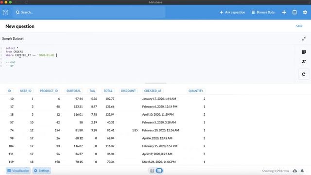Sort by the QUANTITY column header
The width and height of the screenshot is (311, 175).
196,91
